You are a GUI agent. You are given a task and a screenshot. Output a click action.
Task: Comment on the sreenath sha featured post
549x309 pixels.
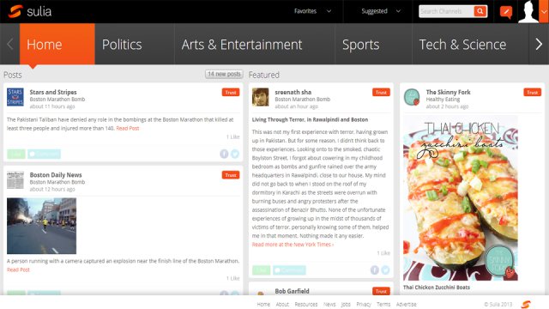click(x=289, y=270)
